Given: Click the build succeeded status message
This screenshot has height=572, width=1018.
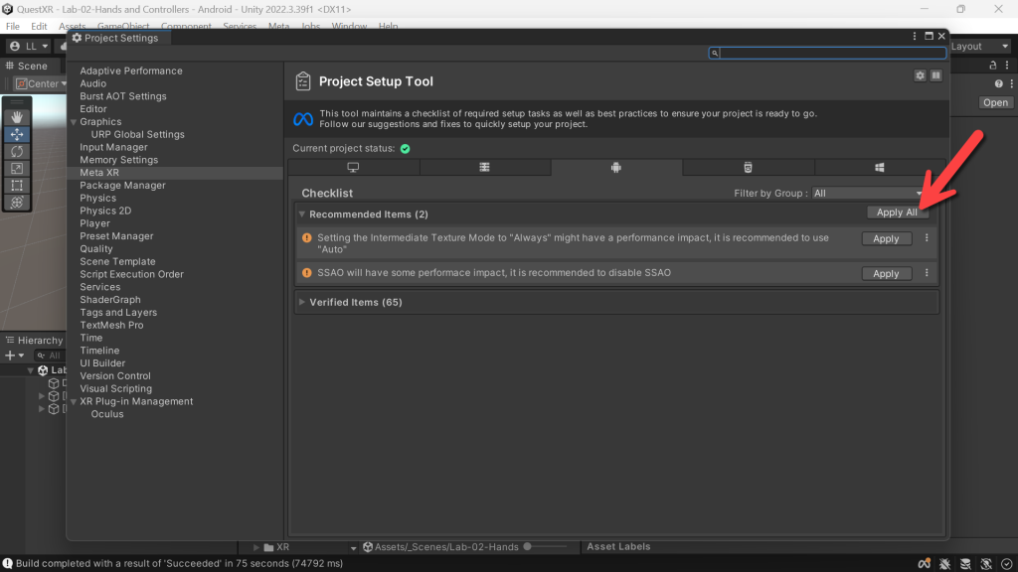Looking at the screenshot, I should point(179,564).
